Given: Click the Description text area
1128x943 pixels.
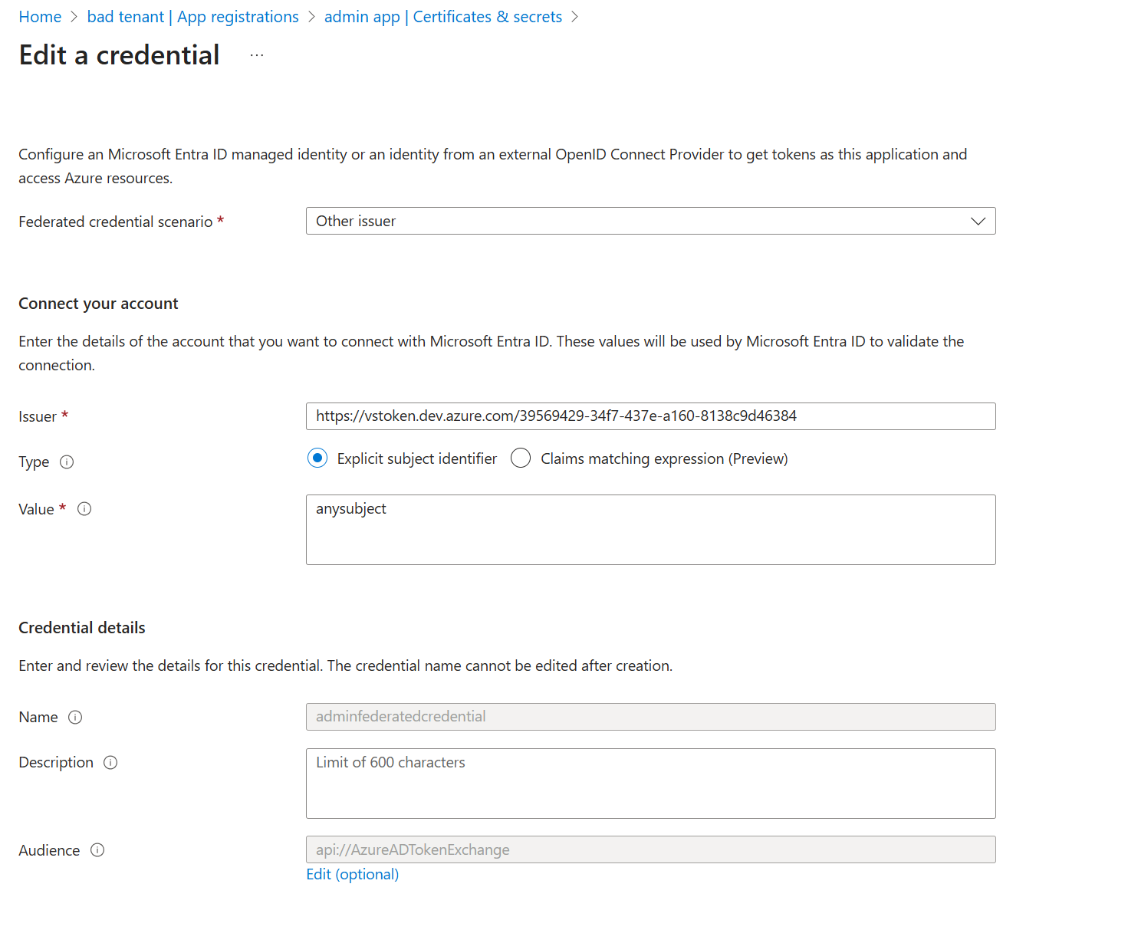Looking at the screenshot, I should point(650,784).
